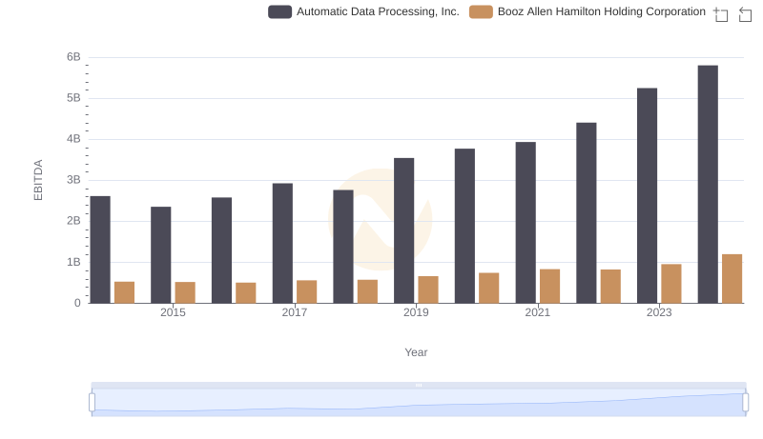The image size is (763, 439).
Task: Click the ADP dark bar for 2015
Action: click(160, 255)
